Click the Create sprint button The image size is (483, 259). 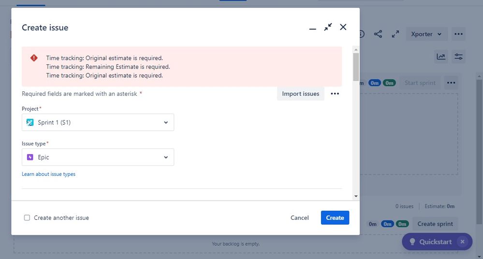coord(435,224)
